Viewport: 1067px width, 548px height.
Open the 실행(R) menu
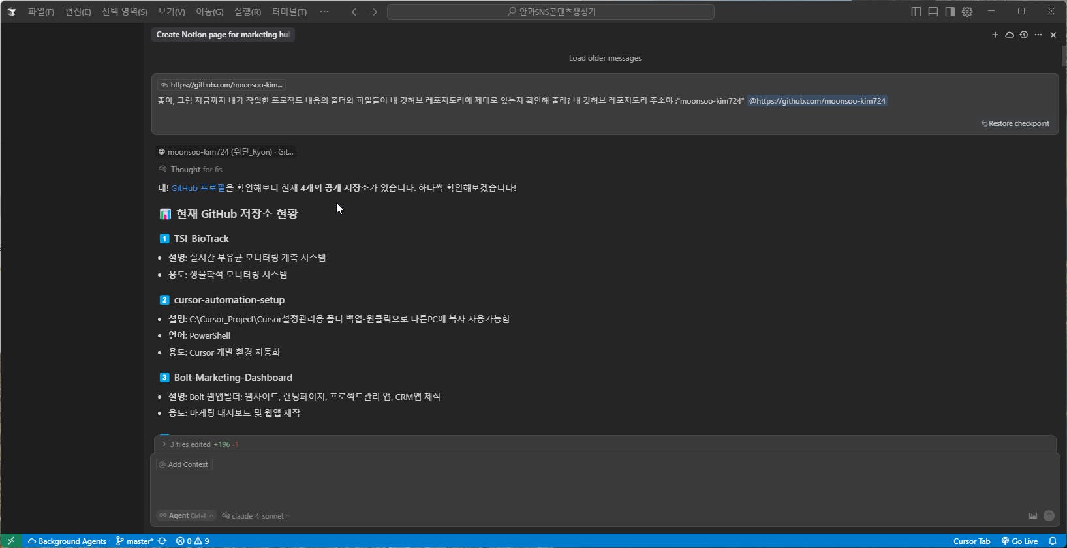247,12
